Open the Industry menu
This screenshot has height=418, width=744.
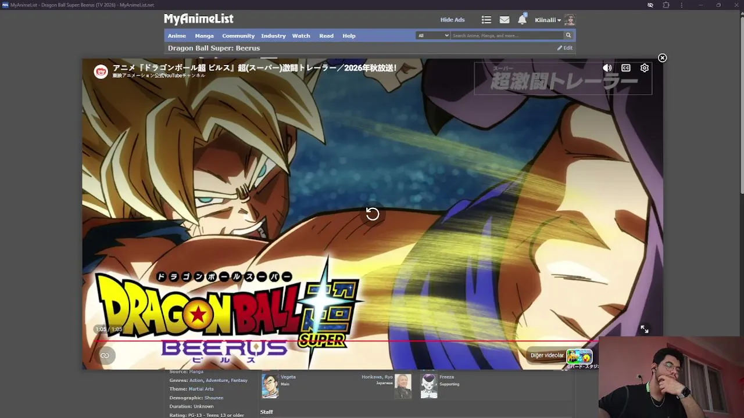273,36
